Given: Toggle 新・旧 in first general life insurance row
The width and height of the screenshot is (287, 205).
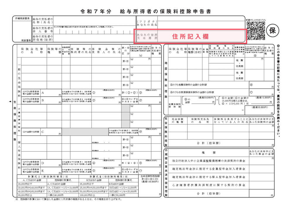Looking at the screenshot, I should [125, 61].
